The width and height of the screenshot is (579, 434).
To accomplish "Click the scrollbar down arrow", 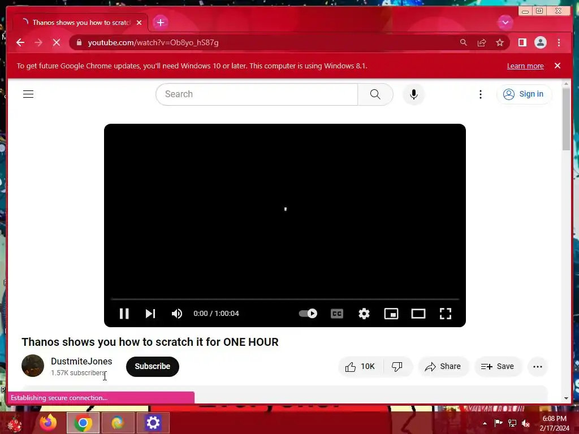I will point(566,398).
